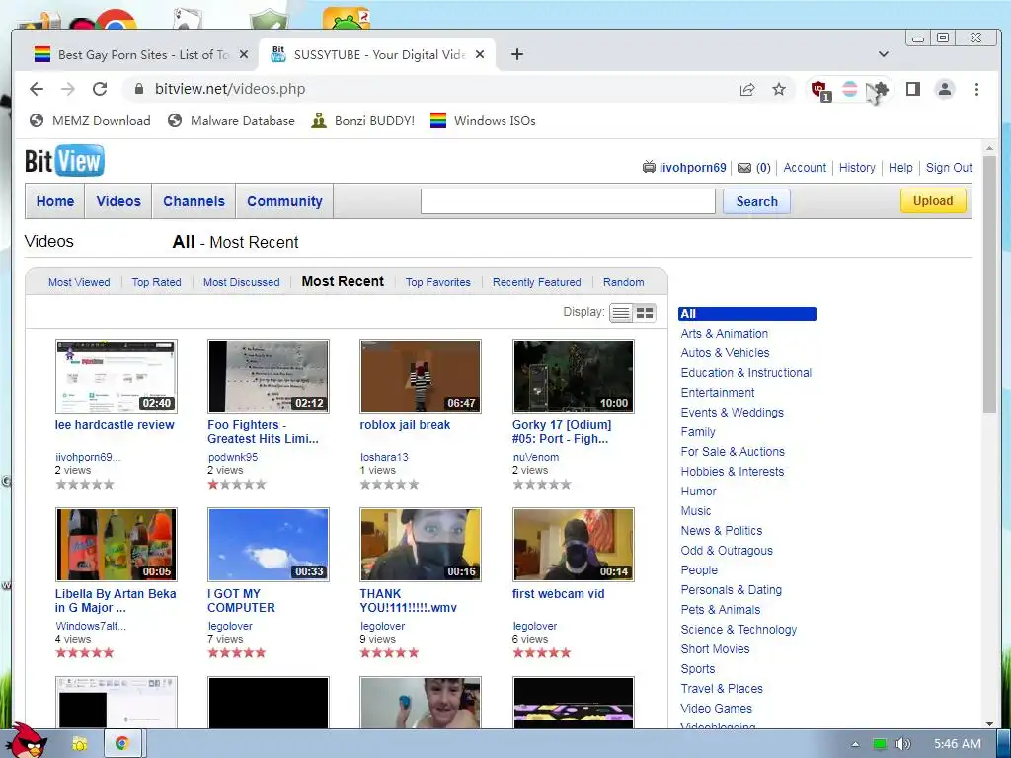Image resolution: width=1011 pixels, height=758 pixels.
Task: Click star rating under roblox jail break
Action: [389, 484]
